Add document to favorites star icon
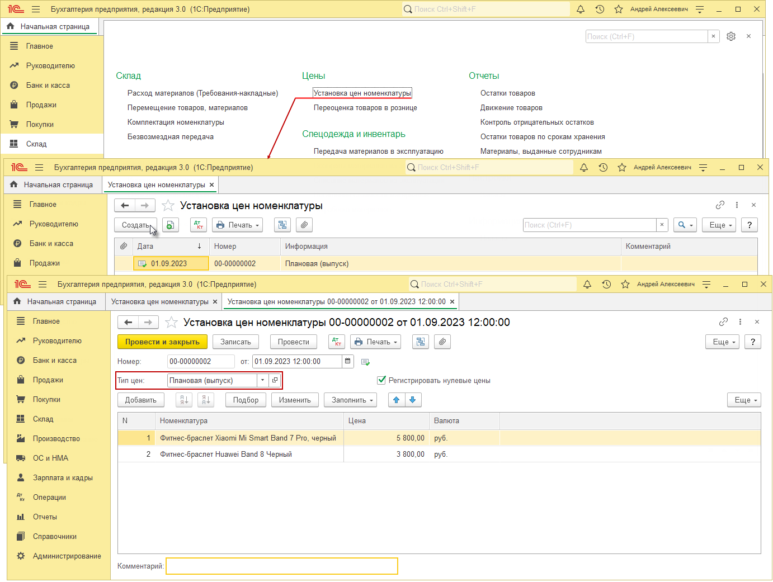 click(172, 323)
